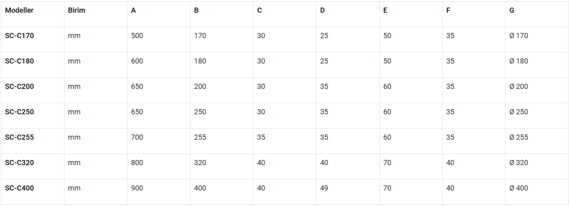Click the Ø 400 value cell
This screenshot has width=569, height=206.
518,188
